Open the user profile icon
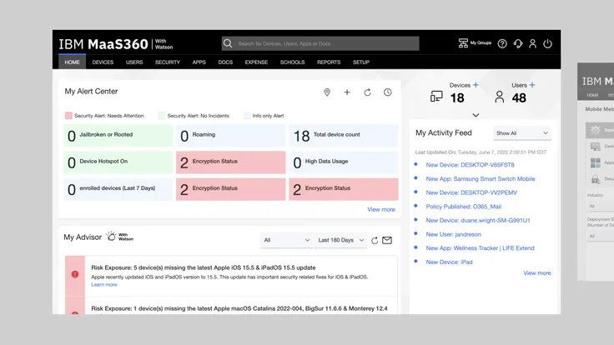The width and height of the screenshot is (614, 345). pos(533,43)
